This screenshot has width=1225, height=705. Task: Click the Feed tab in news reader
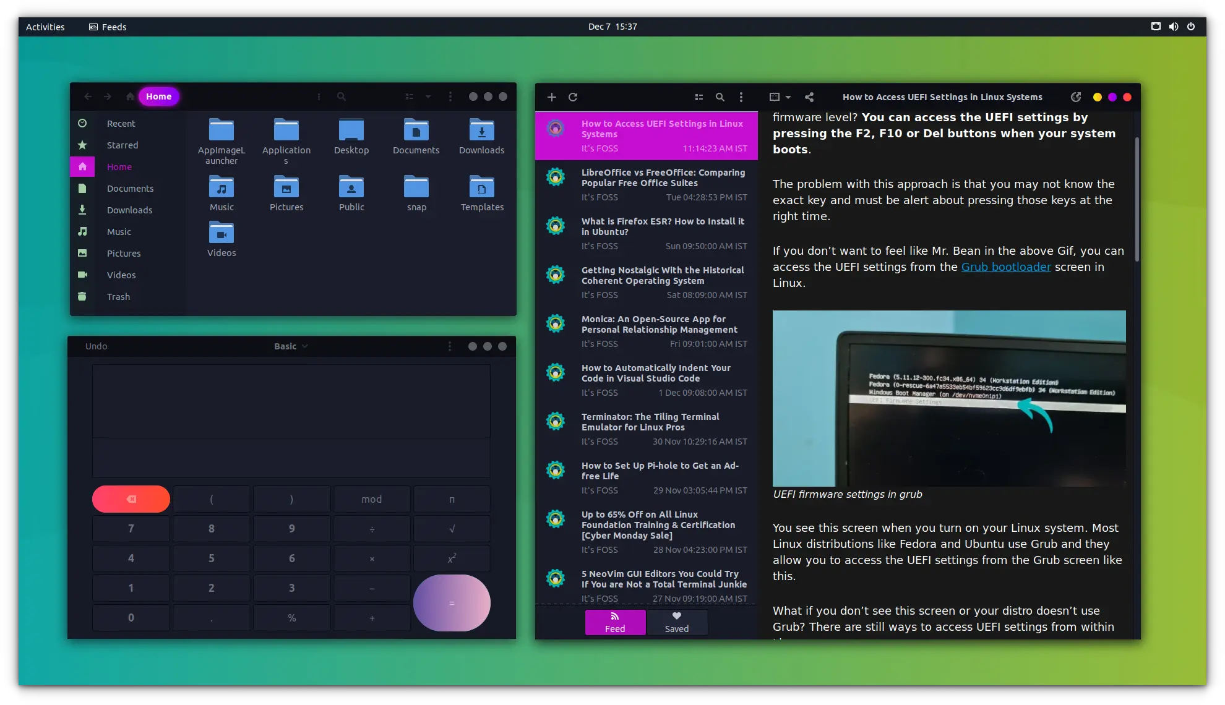pos(615,623)
